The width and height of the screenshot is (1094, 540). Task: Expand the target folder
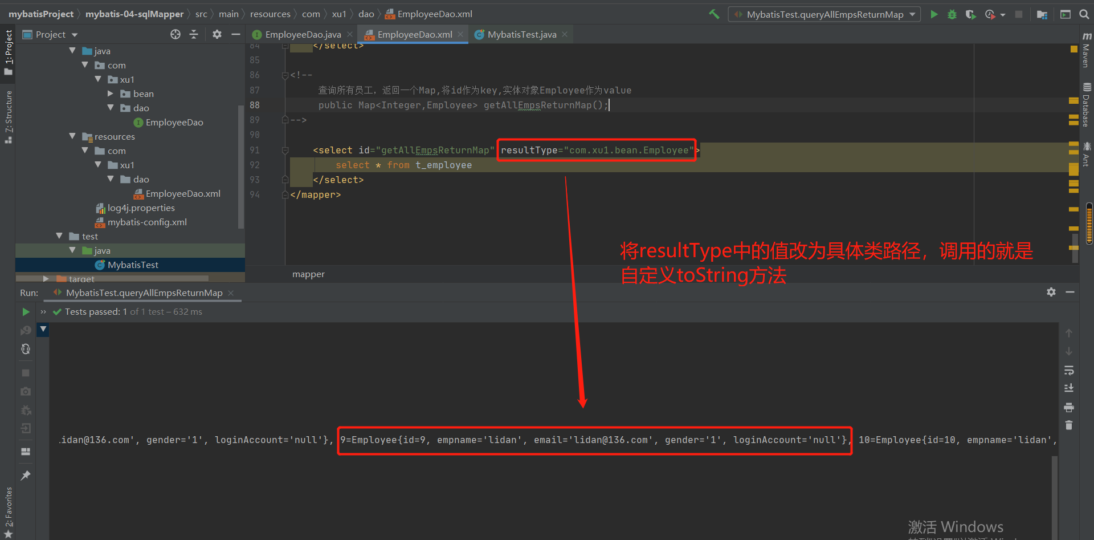click(46, 279)
